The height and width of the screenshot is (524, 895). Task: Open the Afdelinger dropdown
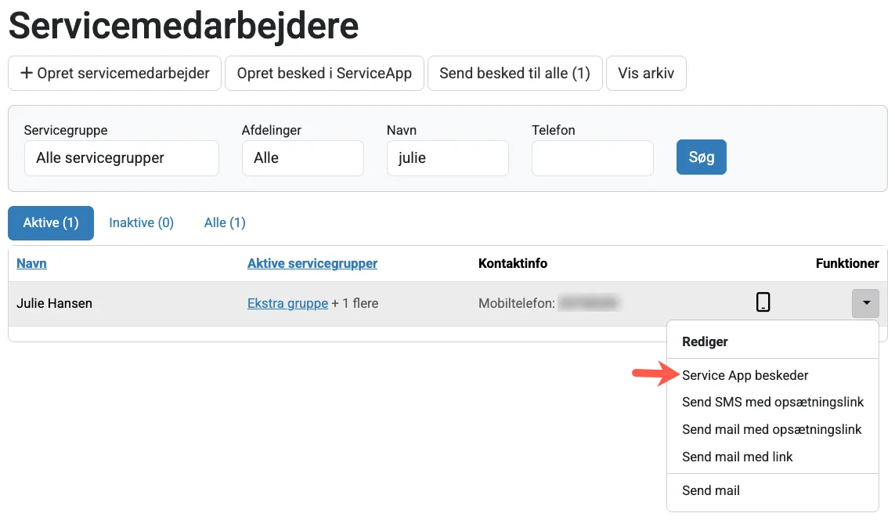[x=302, y=158]
